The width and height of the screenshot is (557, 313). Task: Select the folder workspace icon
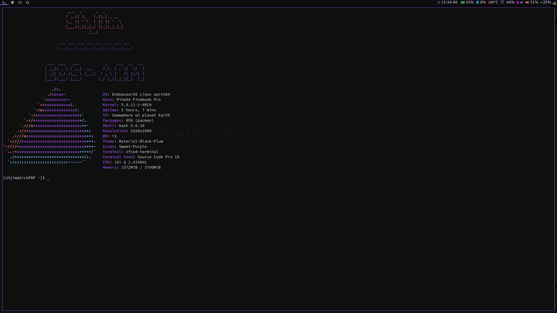coord(20,2)
